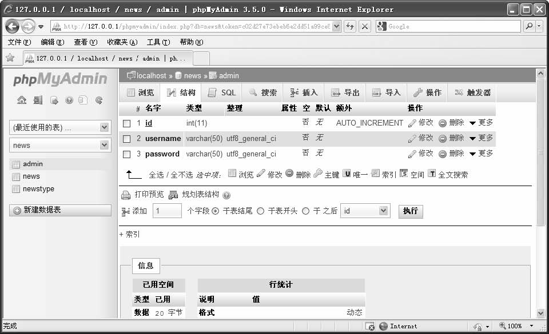Open the Triggers tab
Viewport: 549px width, 334px height.
[473, 92]
